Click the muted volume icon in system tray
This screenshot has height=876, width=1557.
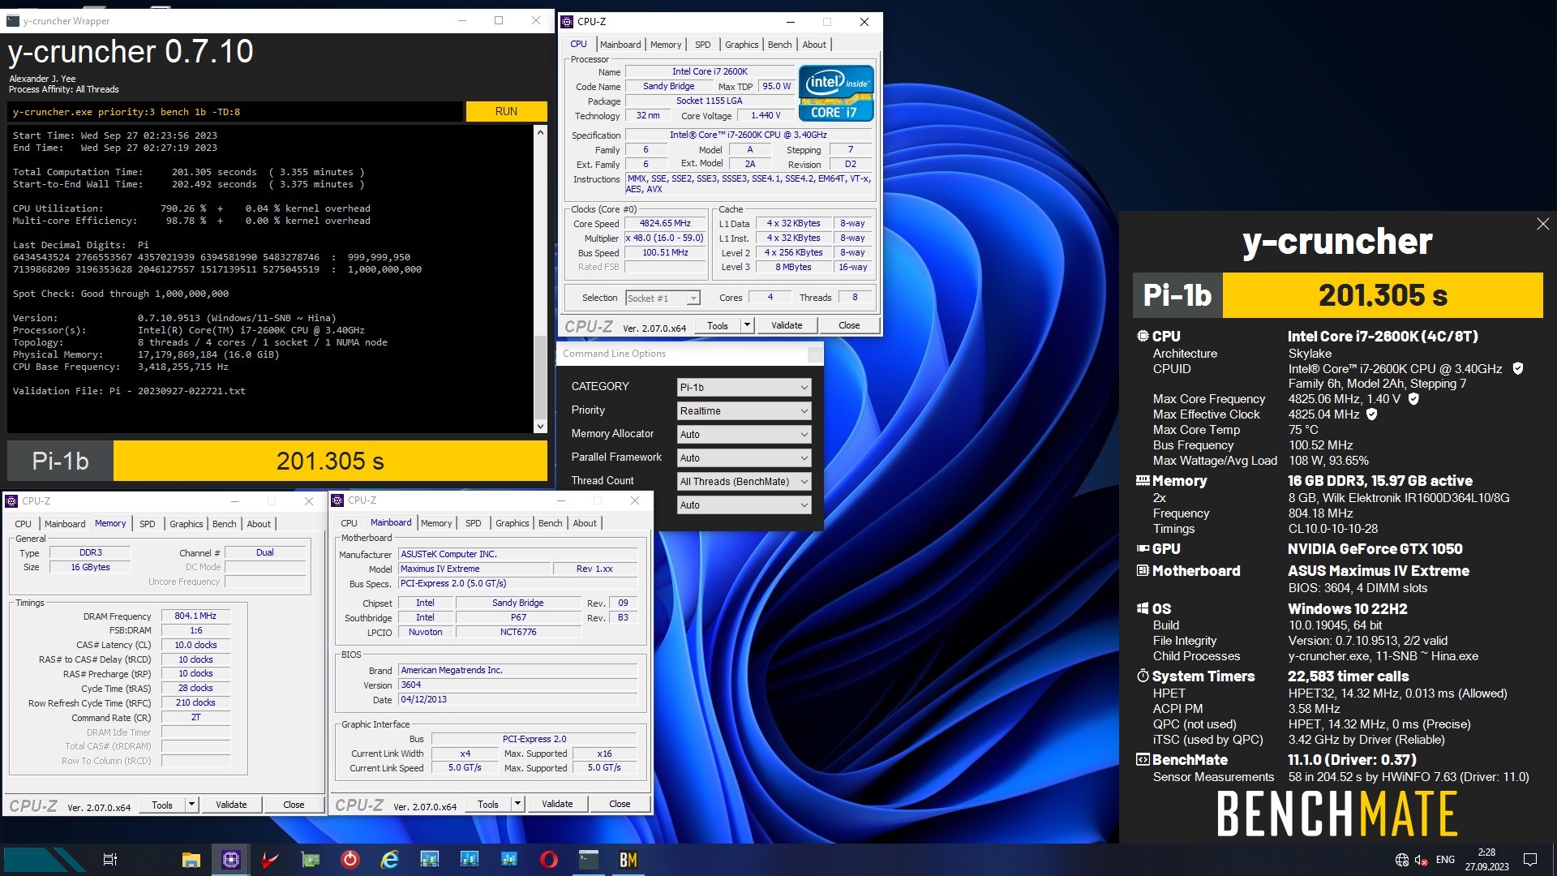tap(1421, 860)
